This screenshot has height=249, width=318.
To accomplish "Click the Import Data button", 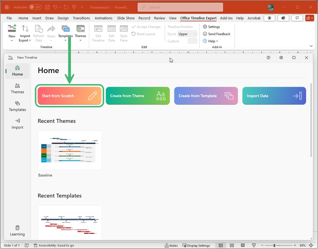I will click(274, 95).
